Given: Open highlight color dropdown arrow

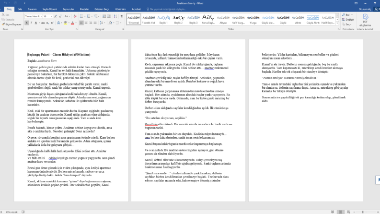Looking at the screenshot, I should [x=69, y=23].
